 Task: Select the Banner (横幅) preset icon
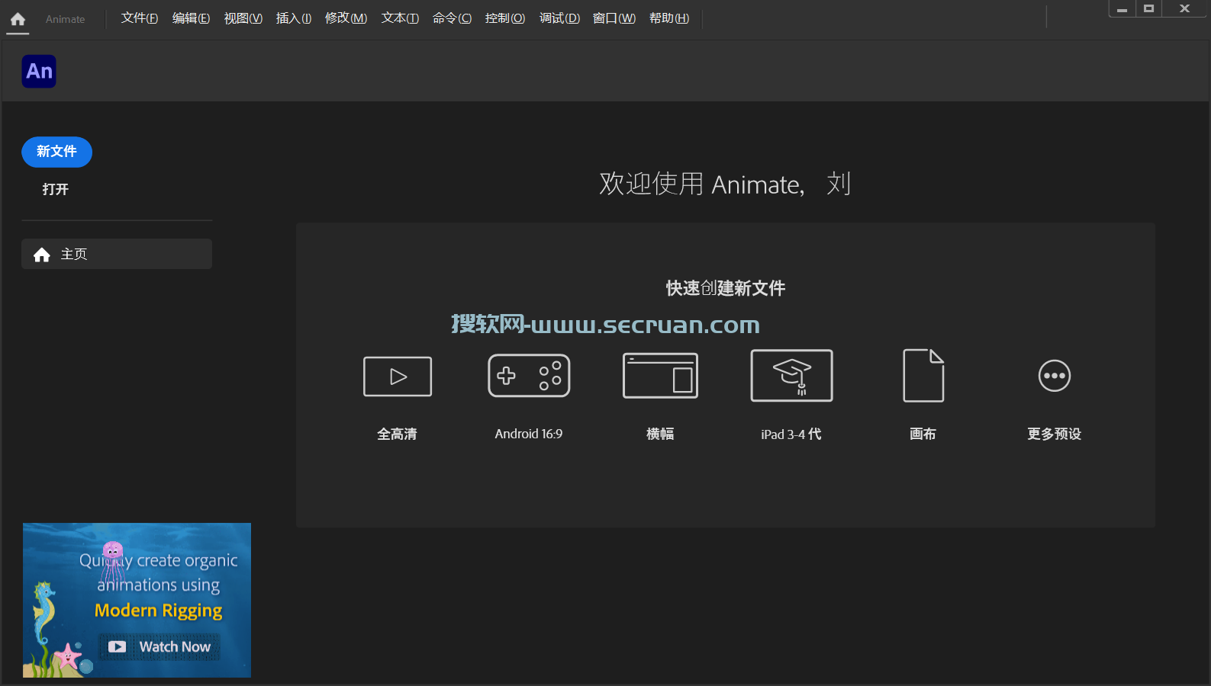point(660,376)
